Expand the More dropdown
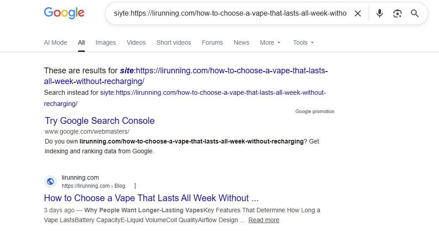Screen dimensions: 439x236 [x=270, y=42]
